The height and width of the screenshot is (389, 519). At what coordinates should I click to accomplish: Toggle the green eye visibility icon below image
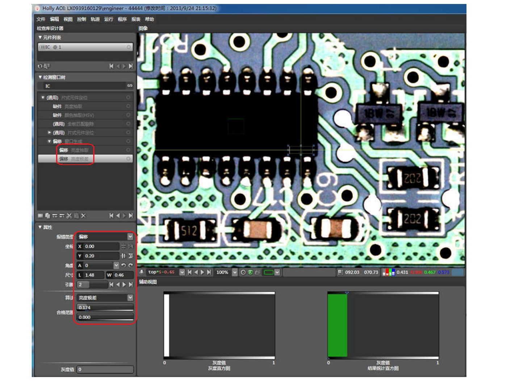tap(250, 272)
